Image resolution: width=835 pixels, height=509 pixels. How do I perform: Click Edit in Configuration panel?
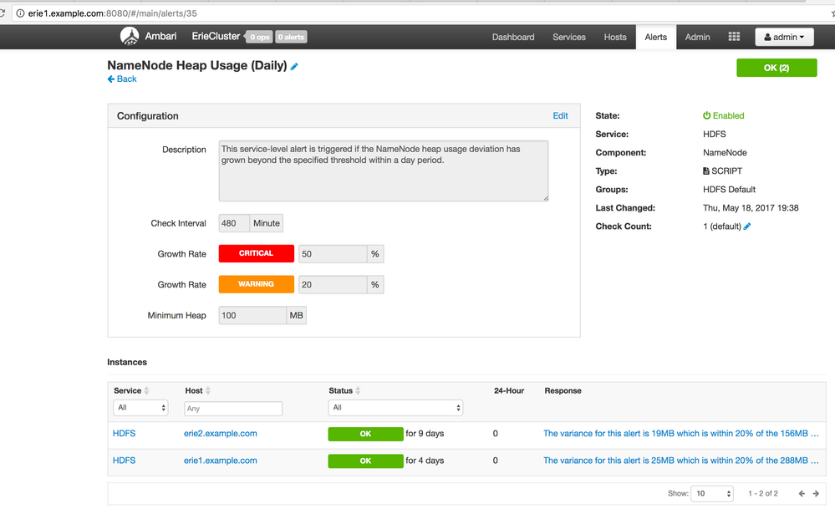560,115
